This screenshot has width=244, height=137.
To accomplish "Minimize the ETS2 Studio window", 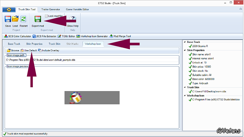I will click(x=225, y=3).
